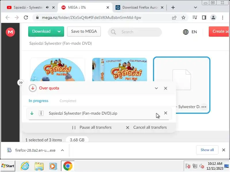Screen dimensions: 230x172
Task: Close the Download Firefox Aurora tab
Action: 162,7
